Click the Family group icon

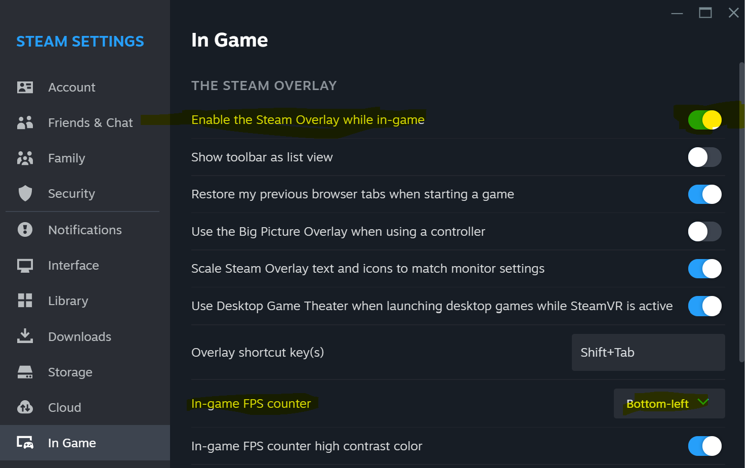(x=25, y=158)
